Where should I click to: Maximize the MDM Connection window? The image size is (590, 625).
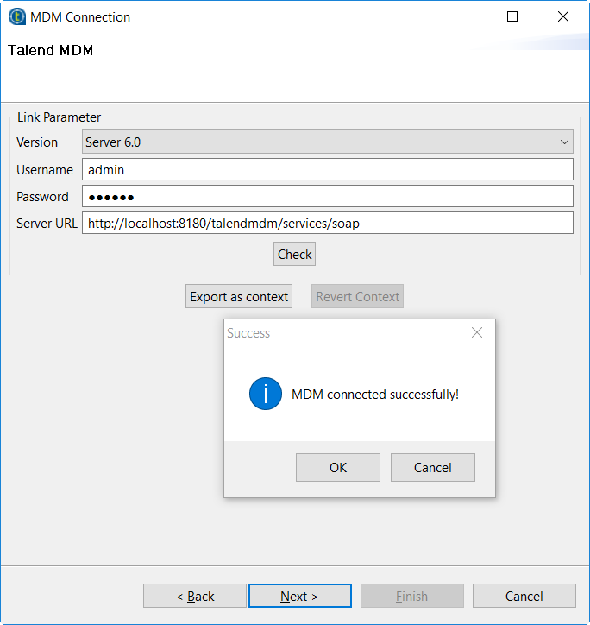tap(512, 16)
